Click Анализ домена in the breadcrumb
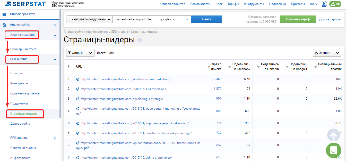346x161 pixels. point(97,32)
